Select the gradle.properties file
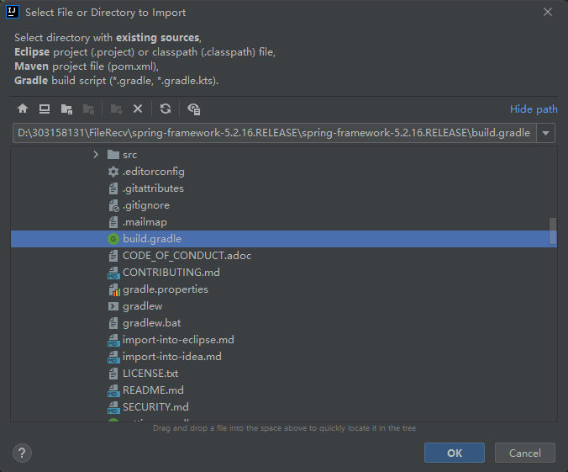The image size is (568, 472). pyautogui.click(x=284, y=289)
